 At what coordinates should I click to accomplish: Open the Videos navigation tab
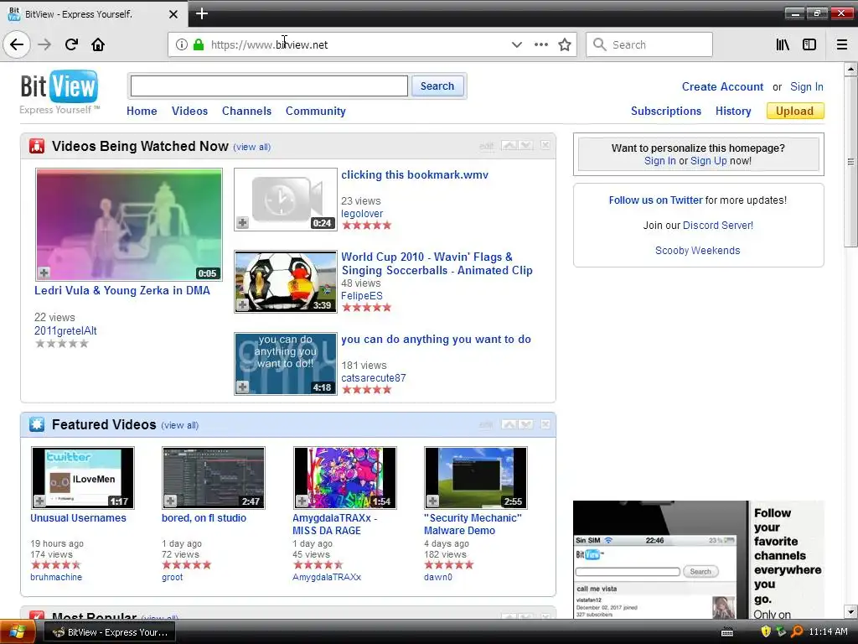(190, 111)
